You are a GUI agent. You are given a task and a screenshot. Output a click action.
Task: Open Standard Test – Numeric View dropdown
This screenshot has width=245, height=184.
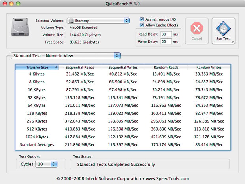66,55
